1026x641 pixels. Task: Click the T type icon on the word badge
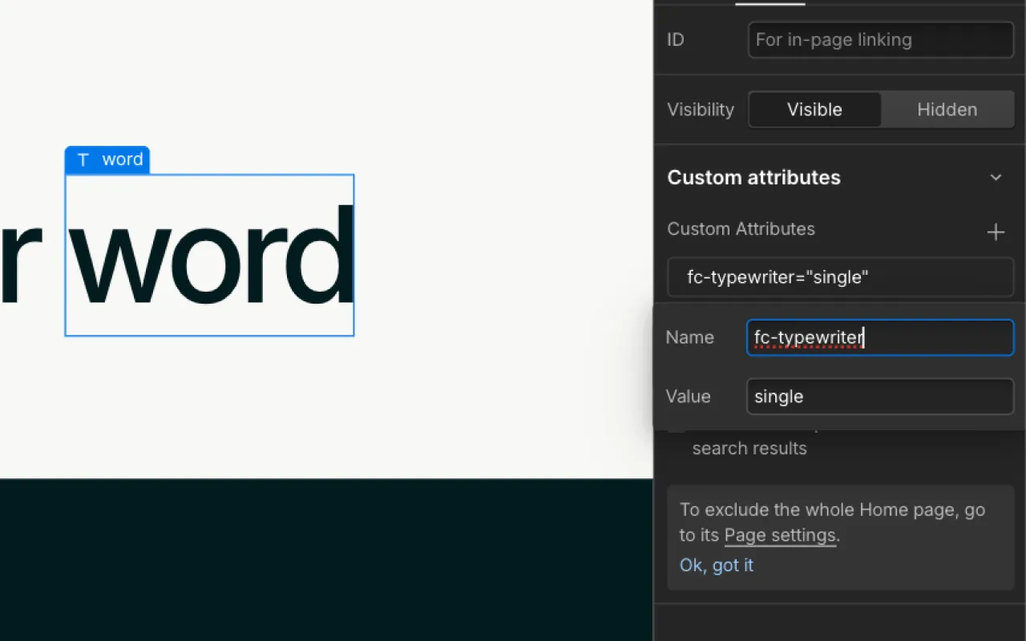click(83, 159)
